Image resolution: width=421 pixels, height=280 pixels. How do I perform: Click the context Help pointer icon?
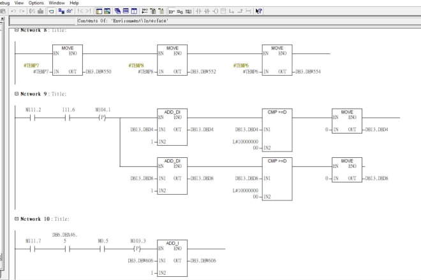pos(258,11)
